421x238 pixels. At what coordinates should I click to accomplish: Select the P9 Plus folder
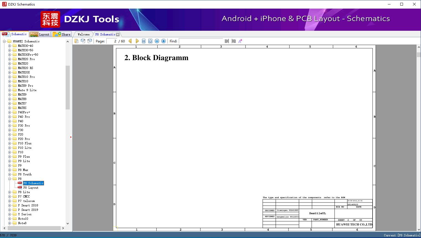click(x=24, y=157)
